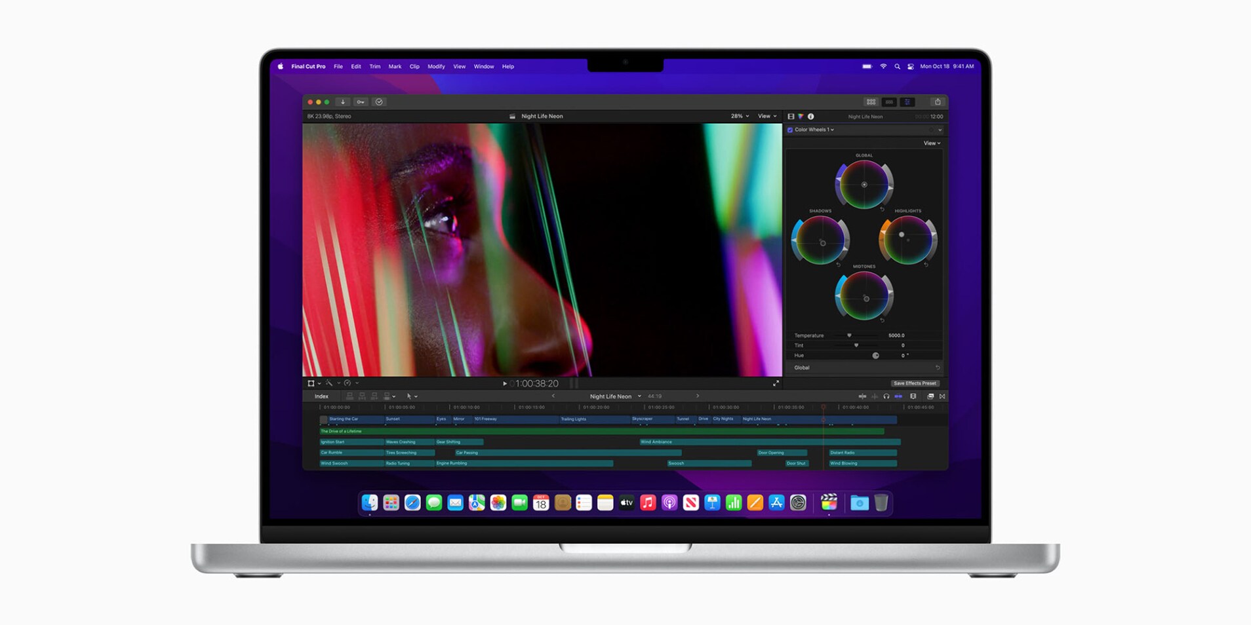Screen dimensions: 1251x625
Task: Open the Modify menu
Action: point(436,66)
